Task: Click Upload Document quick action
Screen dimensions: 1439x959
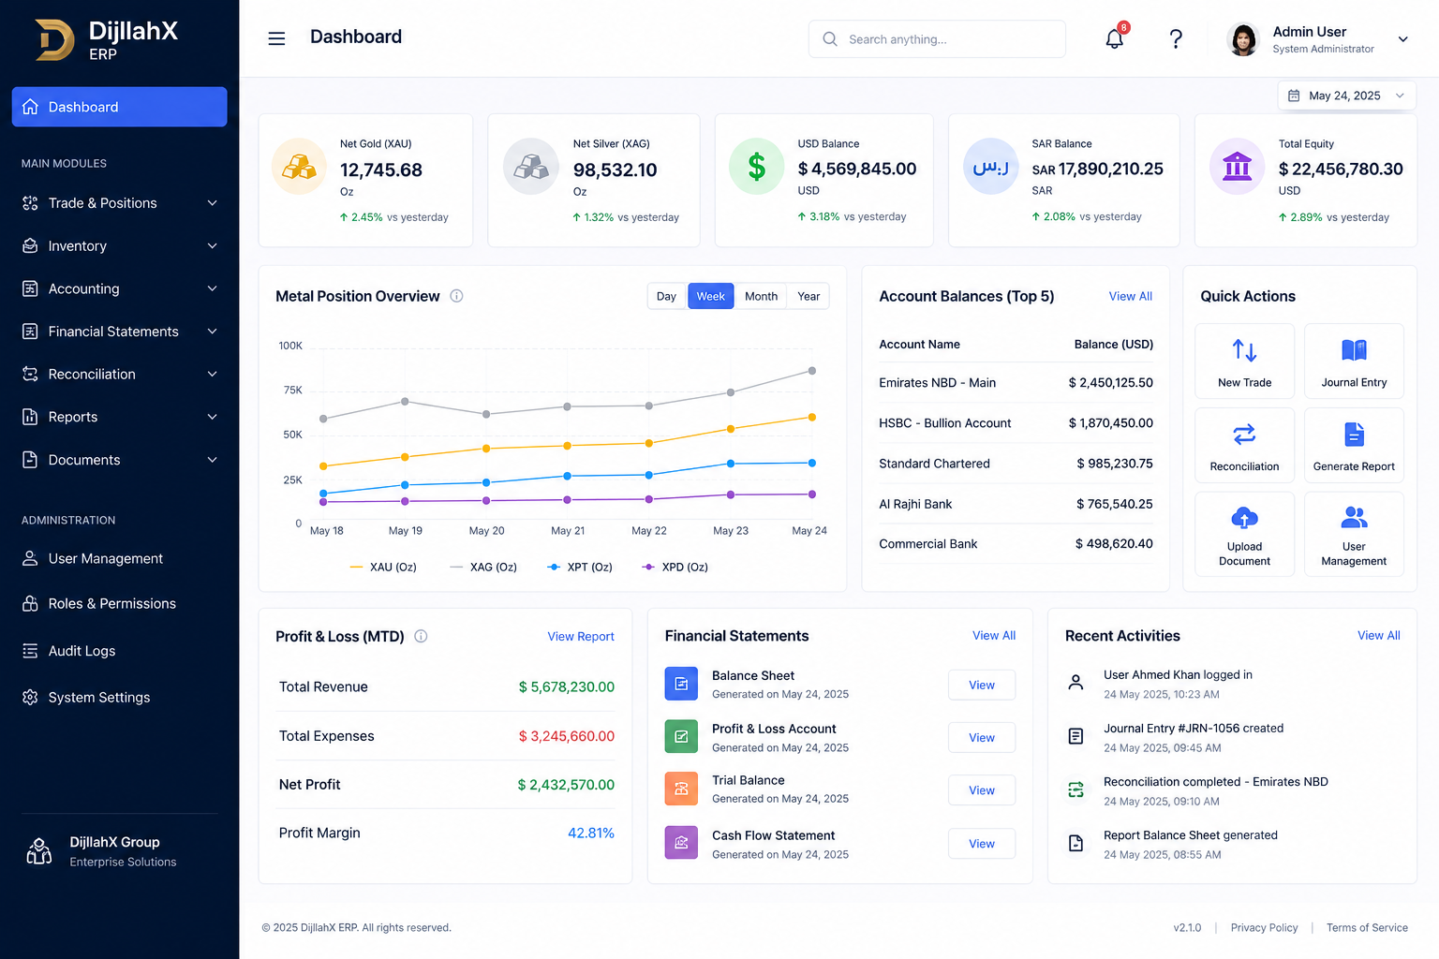Action: tap(1244, 534)
